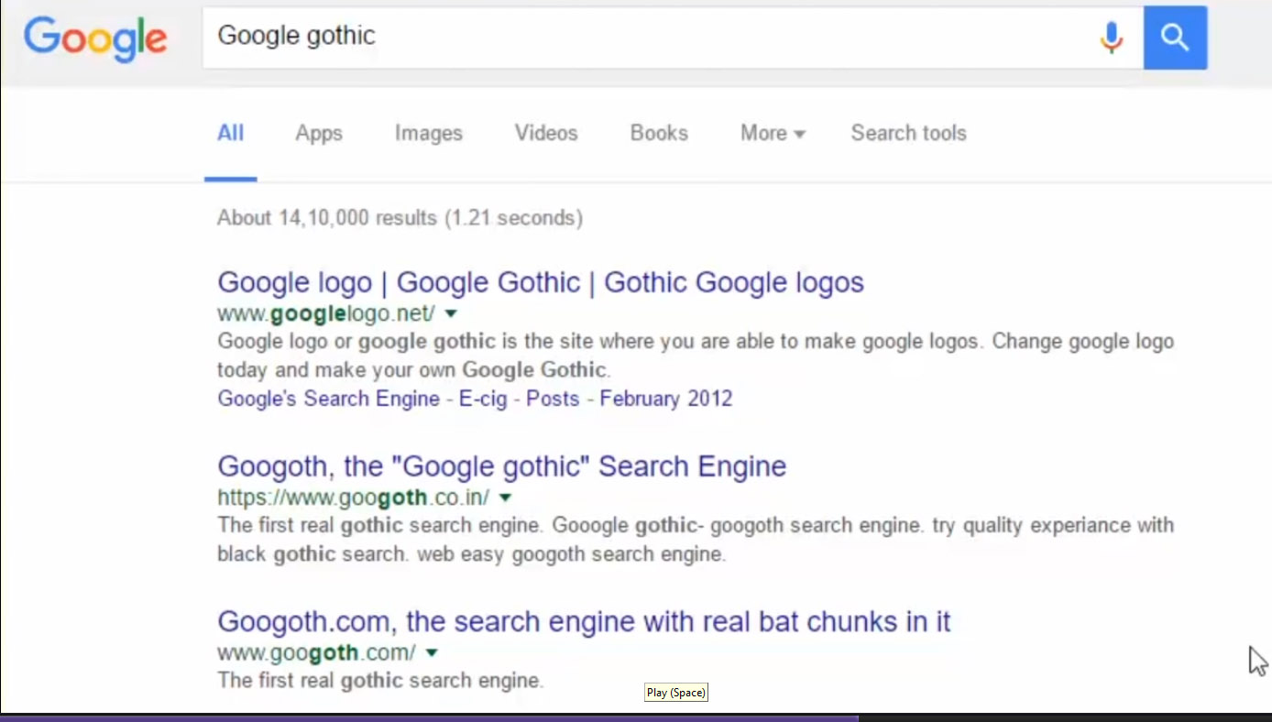Expand the googoth.com result dropdown arrow

click(432, 653)
